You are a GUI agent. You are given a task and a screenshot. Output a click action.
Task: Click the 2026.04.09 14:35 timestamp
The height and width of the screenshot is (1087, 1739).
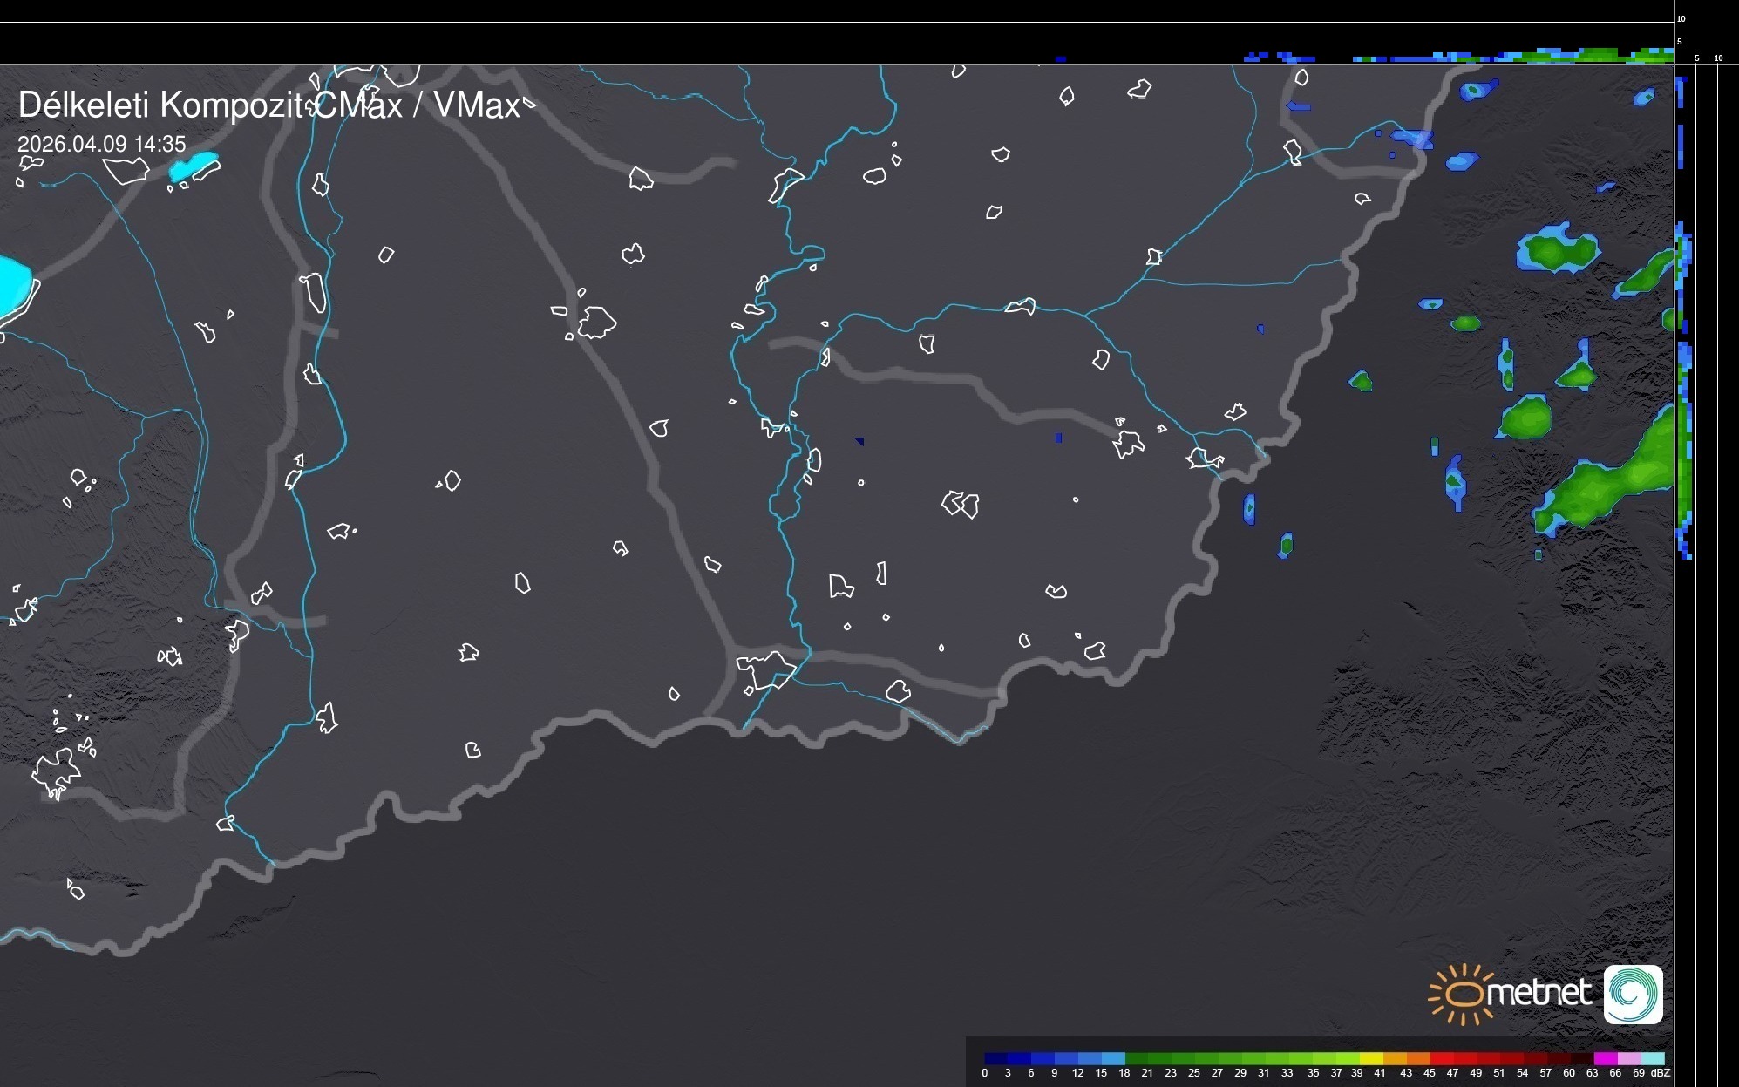pyautogui.click(x=101, y=144)
